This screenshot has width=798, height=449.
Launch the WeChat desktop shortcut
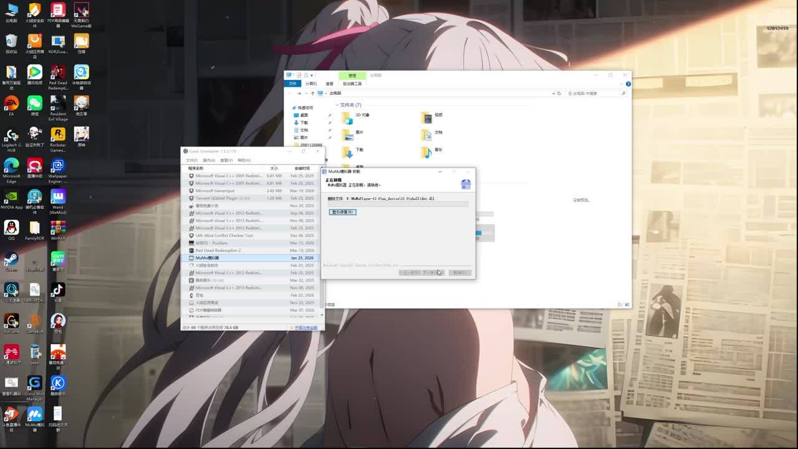pos(35,104)
